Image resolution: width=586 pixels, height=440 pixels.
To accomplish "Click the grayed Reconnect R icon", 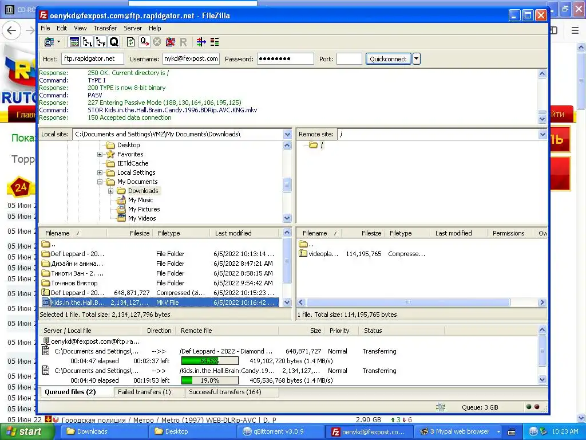I will coord(183,42).
